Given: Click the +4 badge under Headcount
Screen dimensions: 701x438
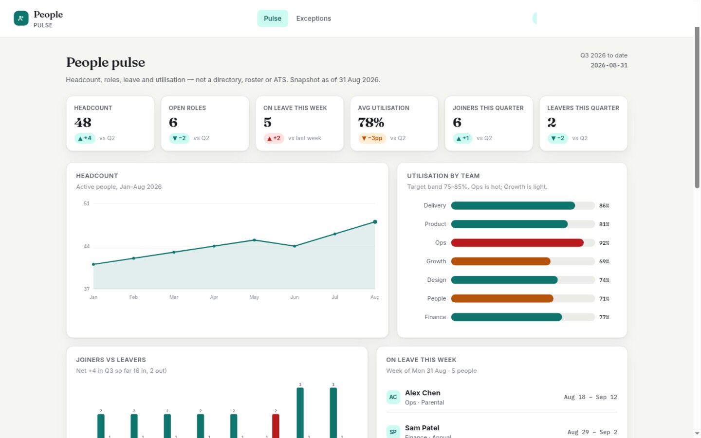Looking at the screenshot, I should (85, 138).
